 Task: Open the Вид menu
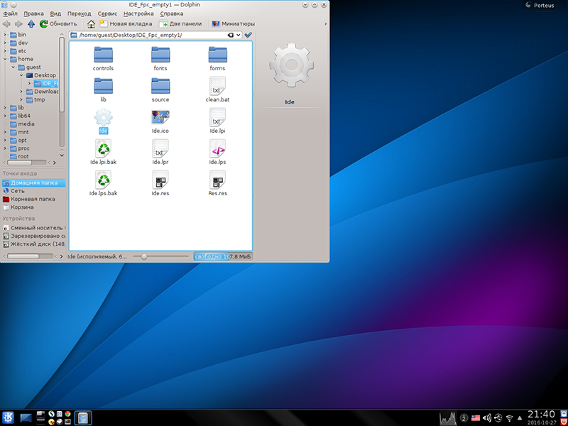55,13
